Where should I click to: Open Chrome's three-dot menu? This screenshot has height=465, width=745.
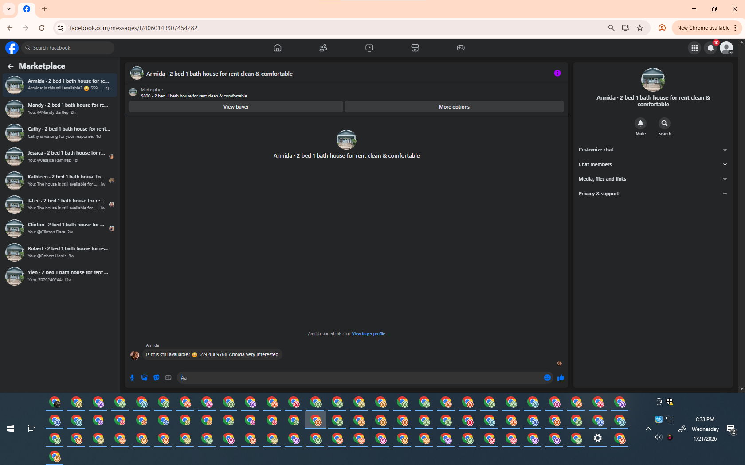tap(735, 28)
